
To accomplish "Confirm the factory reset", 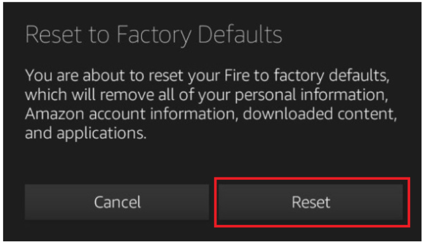I will 310,202.
